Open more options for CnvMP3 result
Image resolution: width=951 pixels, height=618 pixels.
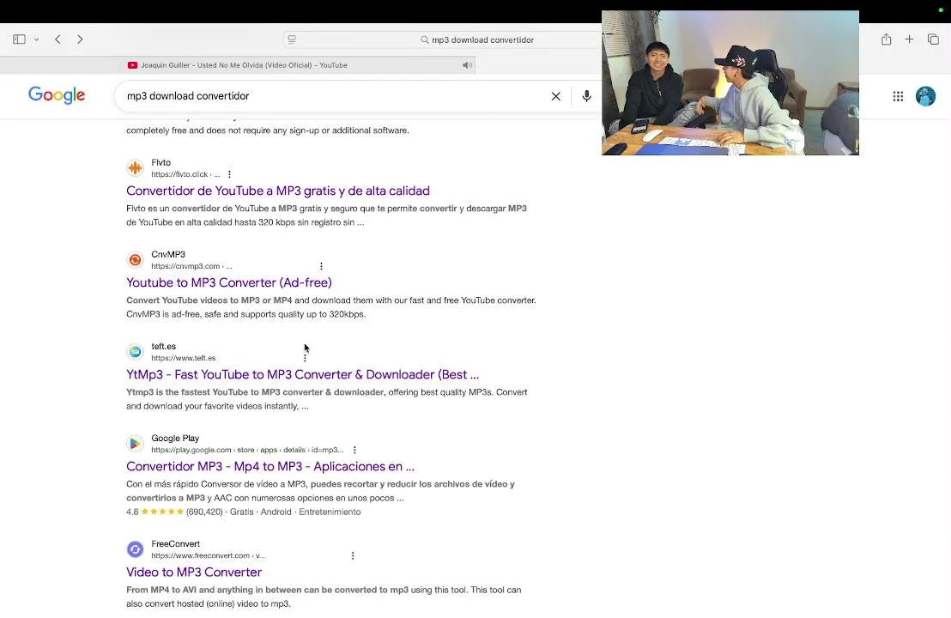(322, 266)
